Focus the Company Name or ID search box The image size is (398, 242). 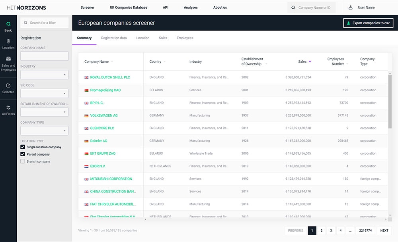(312, 8)
